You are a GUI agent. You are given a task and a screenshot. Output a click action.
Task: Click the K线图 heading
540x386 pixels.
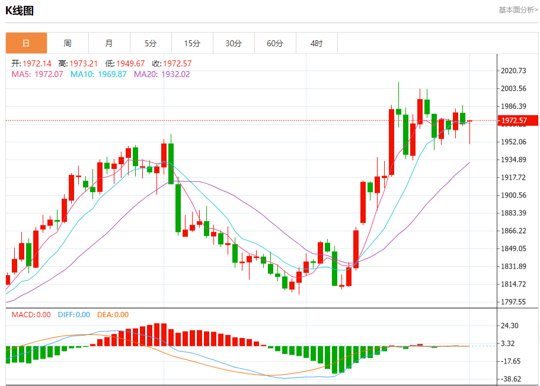20,11
